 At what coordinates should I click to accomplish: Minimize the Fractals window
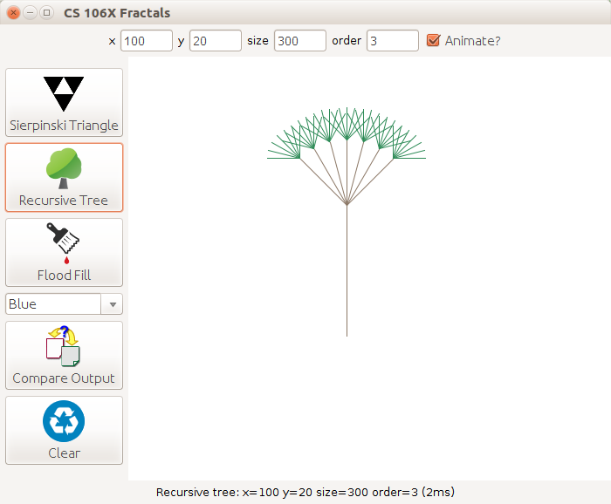(x=31, y=13)
